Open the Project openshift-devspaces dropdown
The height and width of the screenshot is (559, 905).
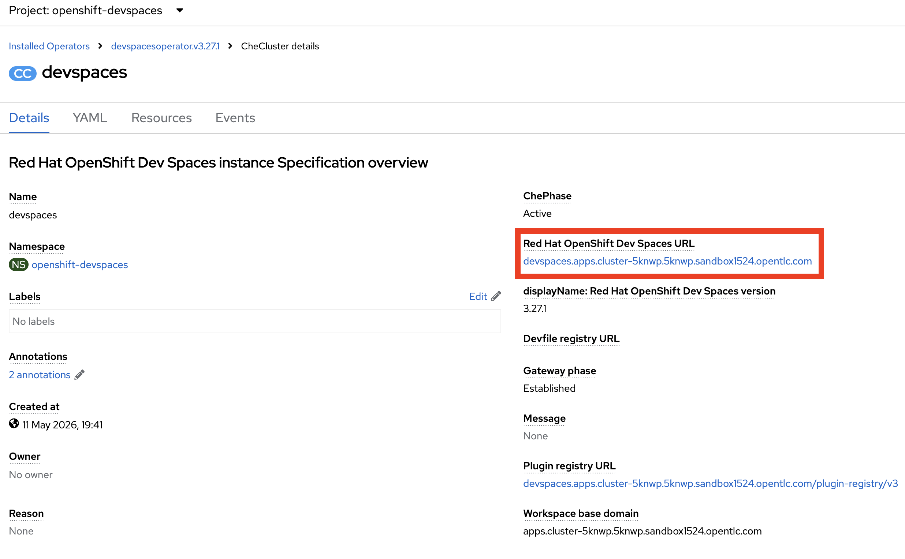[x=96, y=10]
